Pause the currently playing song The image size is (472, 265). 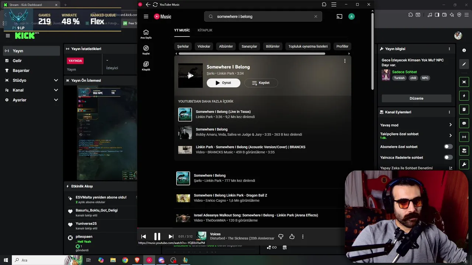click(x=157, y=237)
